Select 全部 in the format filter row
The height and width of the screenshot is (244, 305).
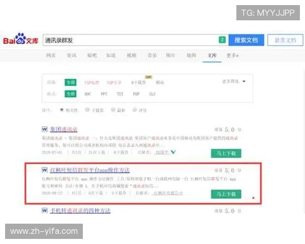71,94
